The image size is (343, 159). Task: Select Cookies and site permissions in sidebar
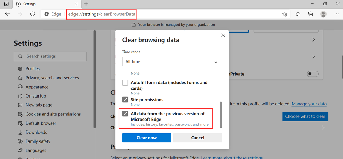[x=53, y=114]
